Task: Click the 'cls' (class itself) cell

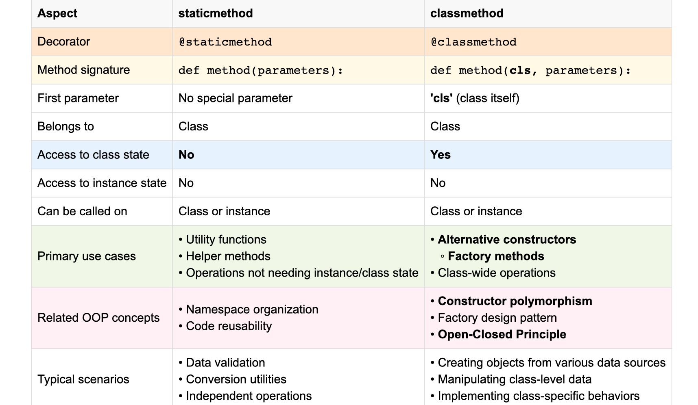Action: [475, 98]
